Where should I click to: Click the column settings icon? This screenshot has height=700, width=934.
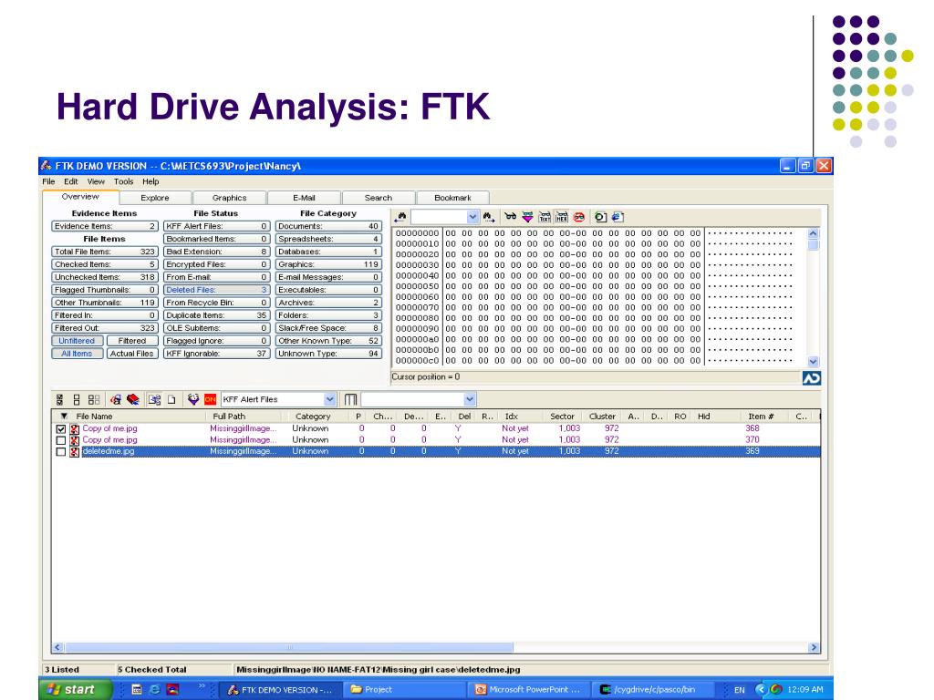click(351, 399)
